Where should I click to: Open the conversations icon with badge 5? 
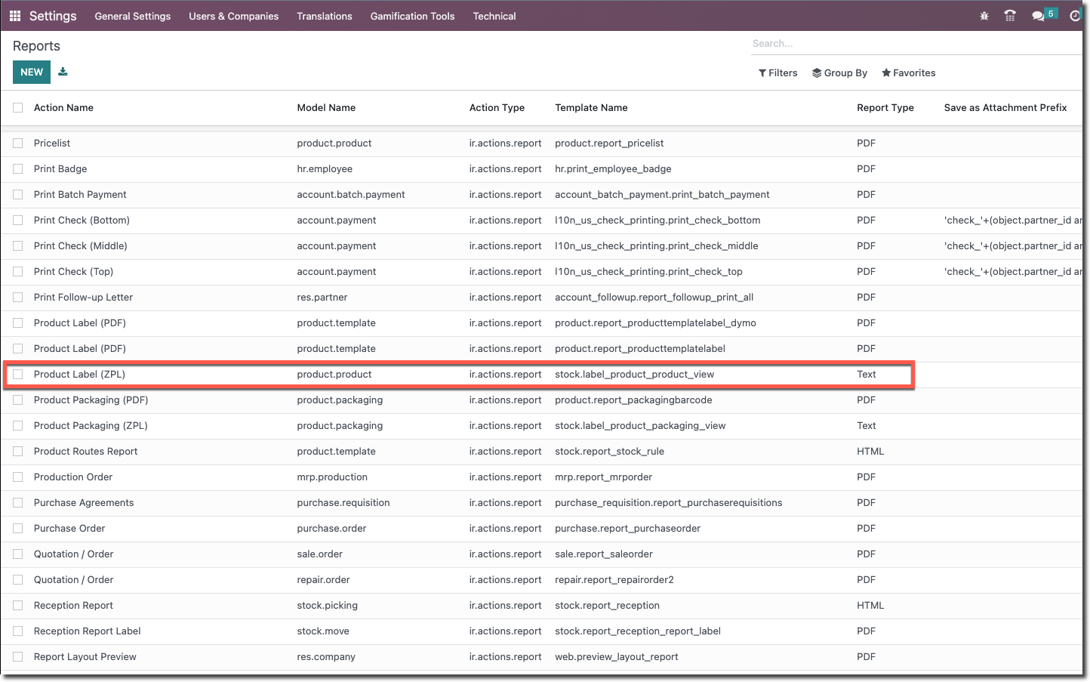(x=1044, y=15)
